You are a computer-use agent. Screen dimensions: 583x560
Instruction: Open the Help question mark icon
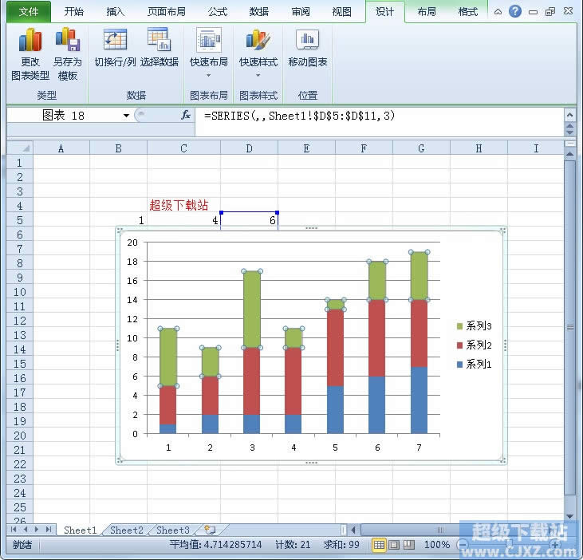coord(515,12)
